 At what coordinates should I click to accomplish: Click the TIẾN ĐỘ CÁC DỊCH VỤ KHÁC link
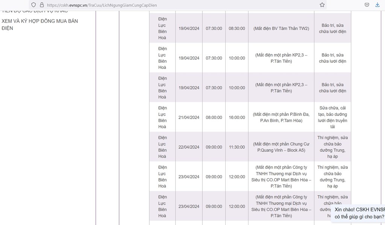(x=35, y=11)
